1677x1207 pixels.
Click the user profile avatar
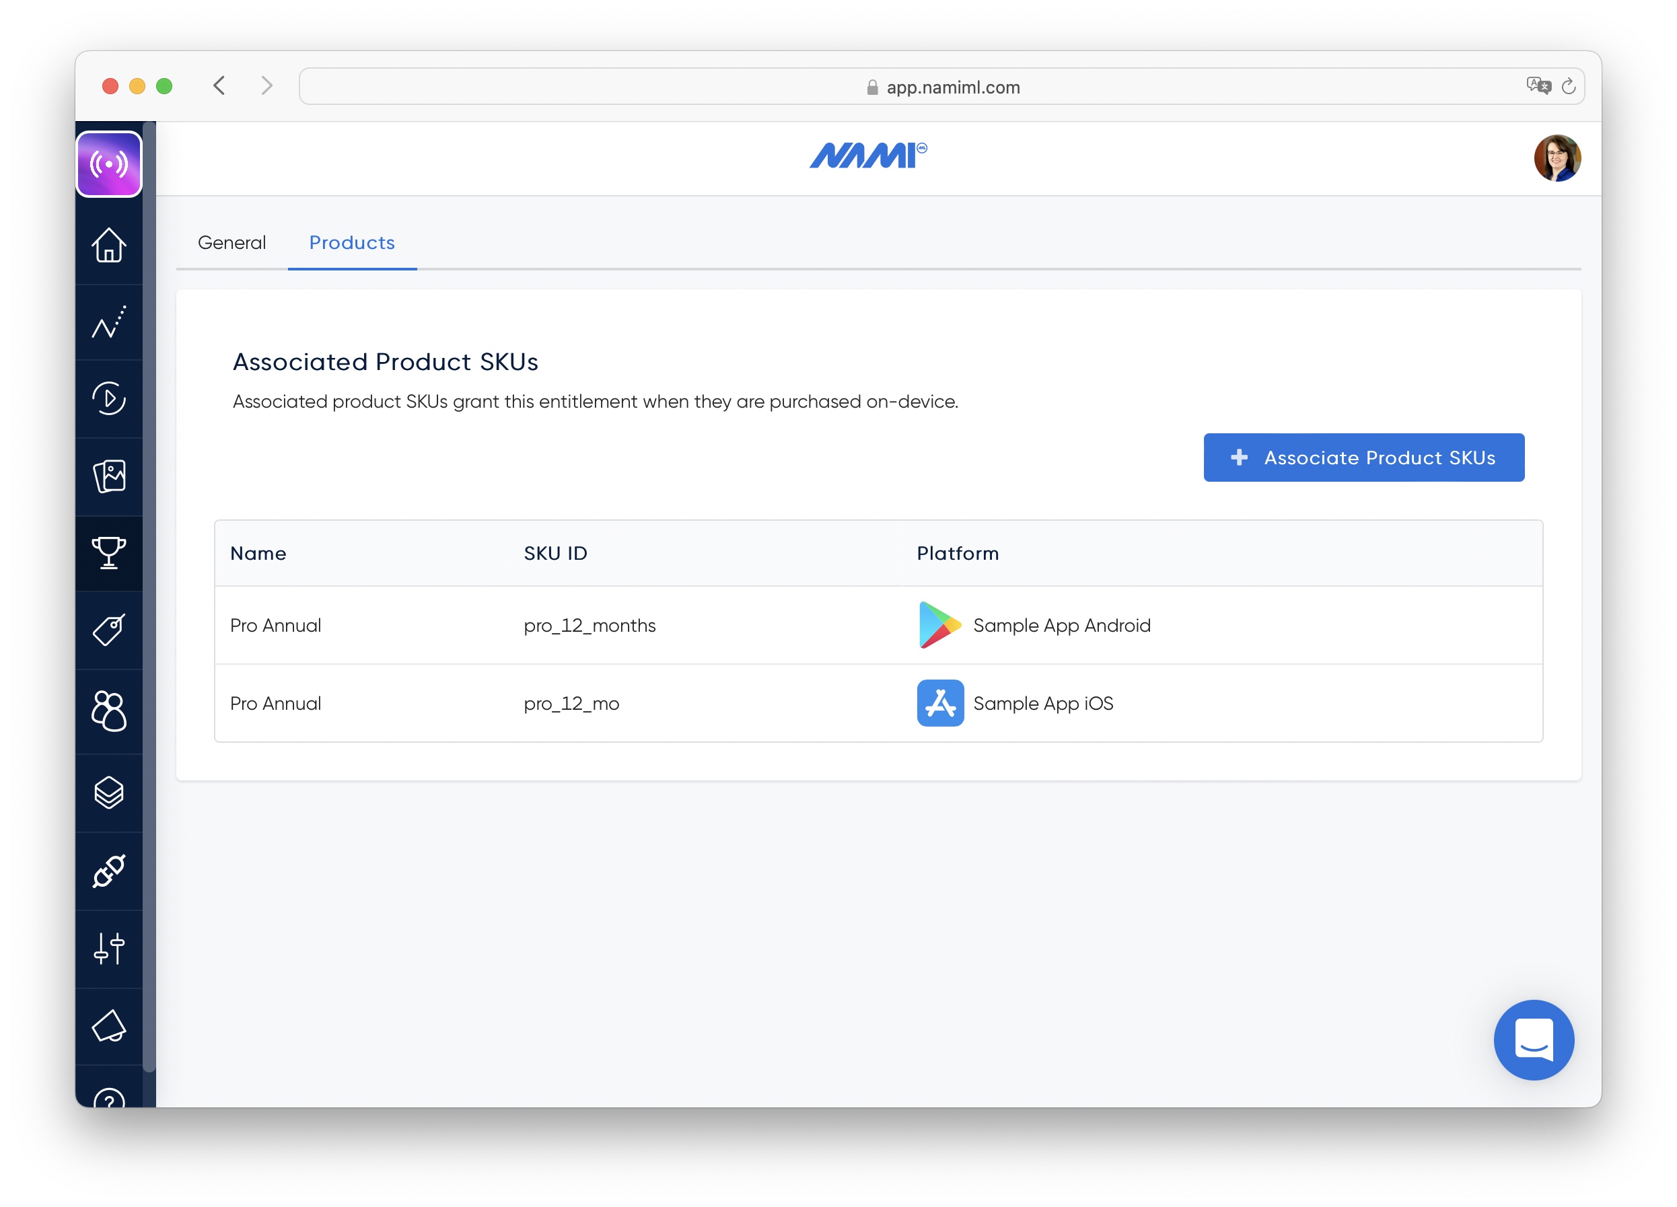point(1557,158)
